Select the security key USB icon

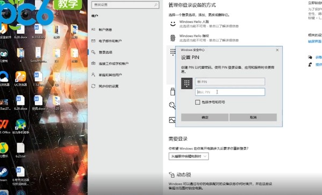pos(173,91)
